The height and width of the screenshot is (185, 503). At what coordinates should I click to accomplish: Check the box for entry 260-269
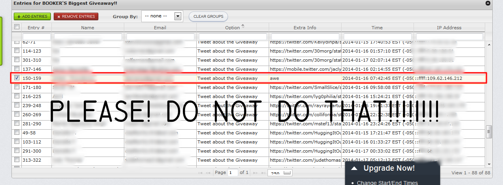(17, 114)
